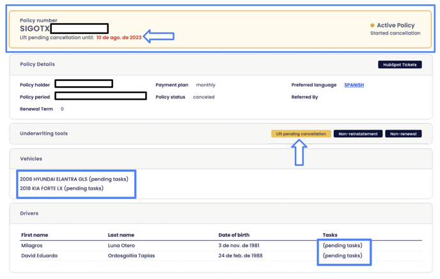Click pending tasks for David Eduardo
Image resolution: width=440 pixels, height=279 pixels.
pyautogui.click(x=342, y=255)
